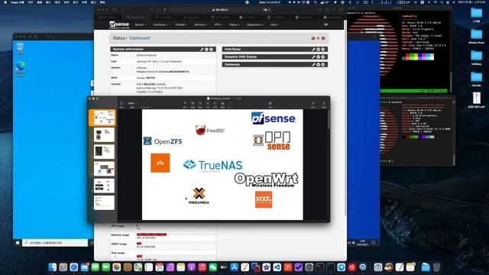Open Music app in the Dock
The width and height of the screenshot is (489, 275).
click(202, 267)
